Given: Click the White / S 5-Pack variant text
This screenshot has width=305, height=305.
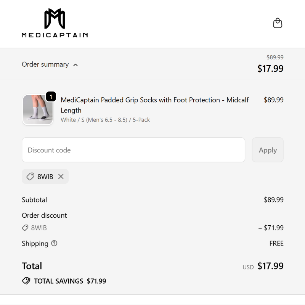Looking at the screenshot, I should coord(105,120).
